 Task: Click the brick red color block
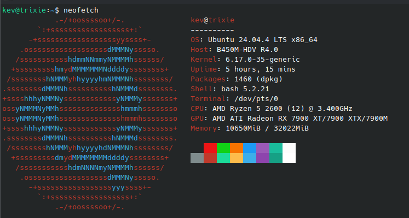click(x=210, y=158)
